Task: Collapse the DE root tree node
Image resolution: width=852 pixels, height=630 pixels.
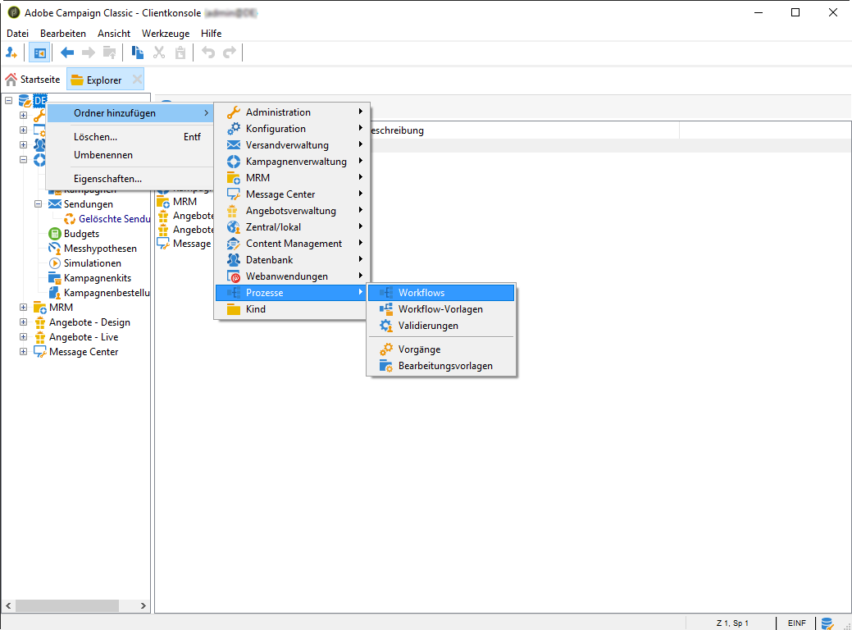Action: (x=9, y=101)
